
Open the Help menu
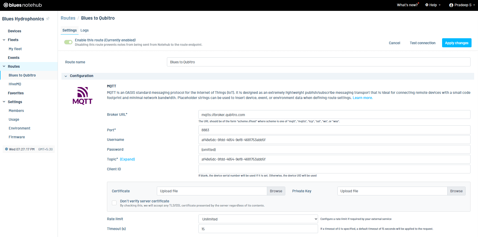point(433,5)
